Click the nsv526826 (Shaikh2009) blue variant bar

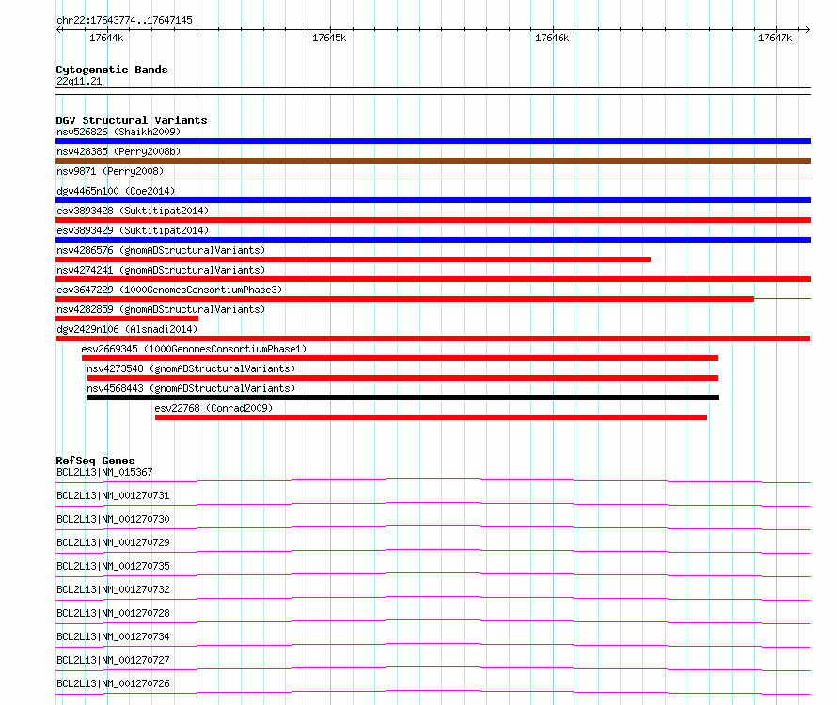tap(433, 141)
